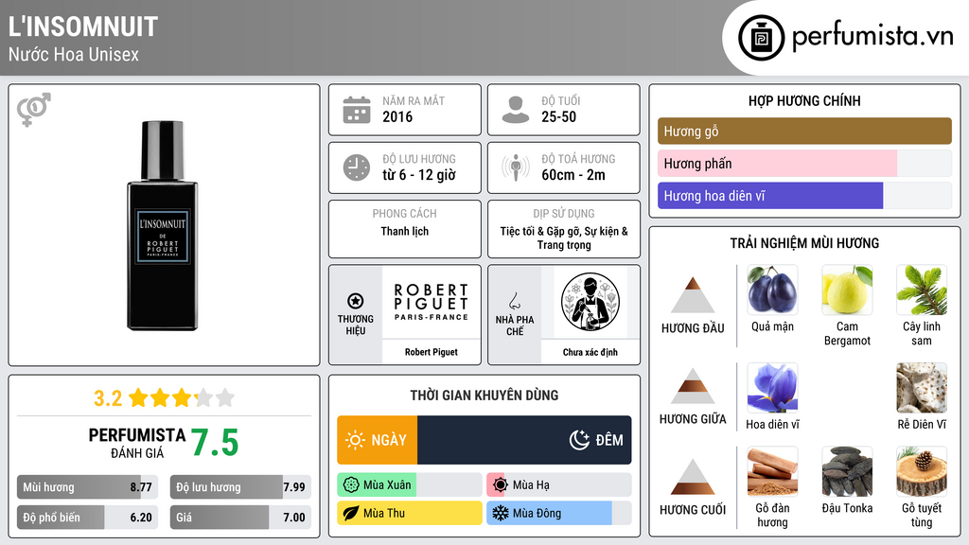Click the projection value 60cm - 2m
This screenshot has height=545, width=969.
[573, 175]
